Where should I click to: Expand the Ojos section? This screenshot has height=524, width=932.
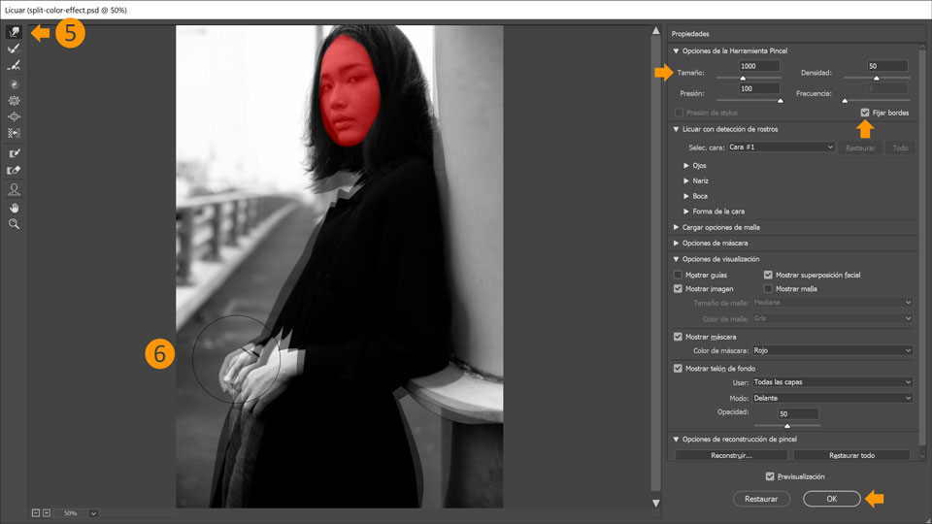click(686, 166)
